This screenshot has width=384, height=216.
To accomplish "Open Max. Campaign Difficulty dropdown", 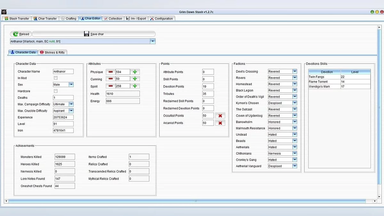I will coord(71,104).
